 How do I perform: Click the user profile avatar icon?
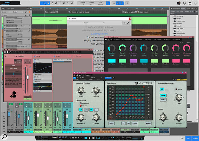pos(179,3)
